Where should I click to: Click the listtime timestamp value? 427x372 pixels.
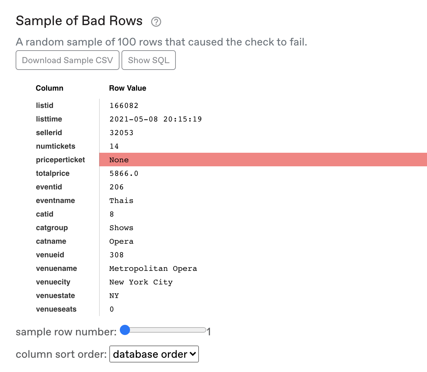(x=155, y=119)
